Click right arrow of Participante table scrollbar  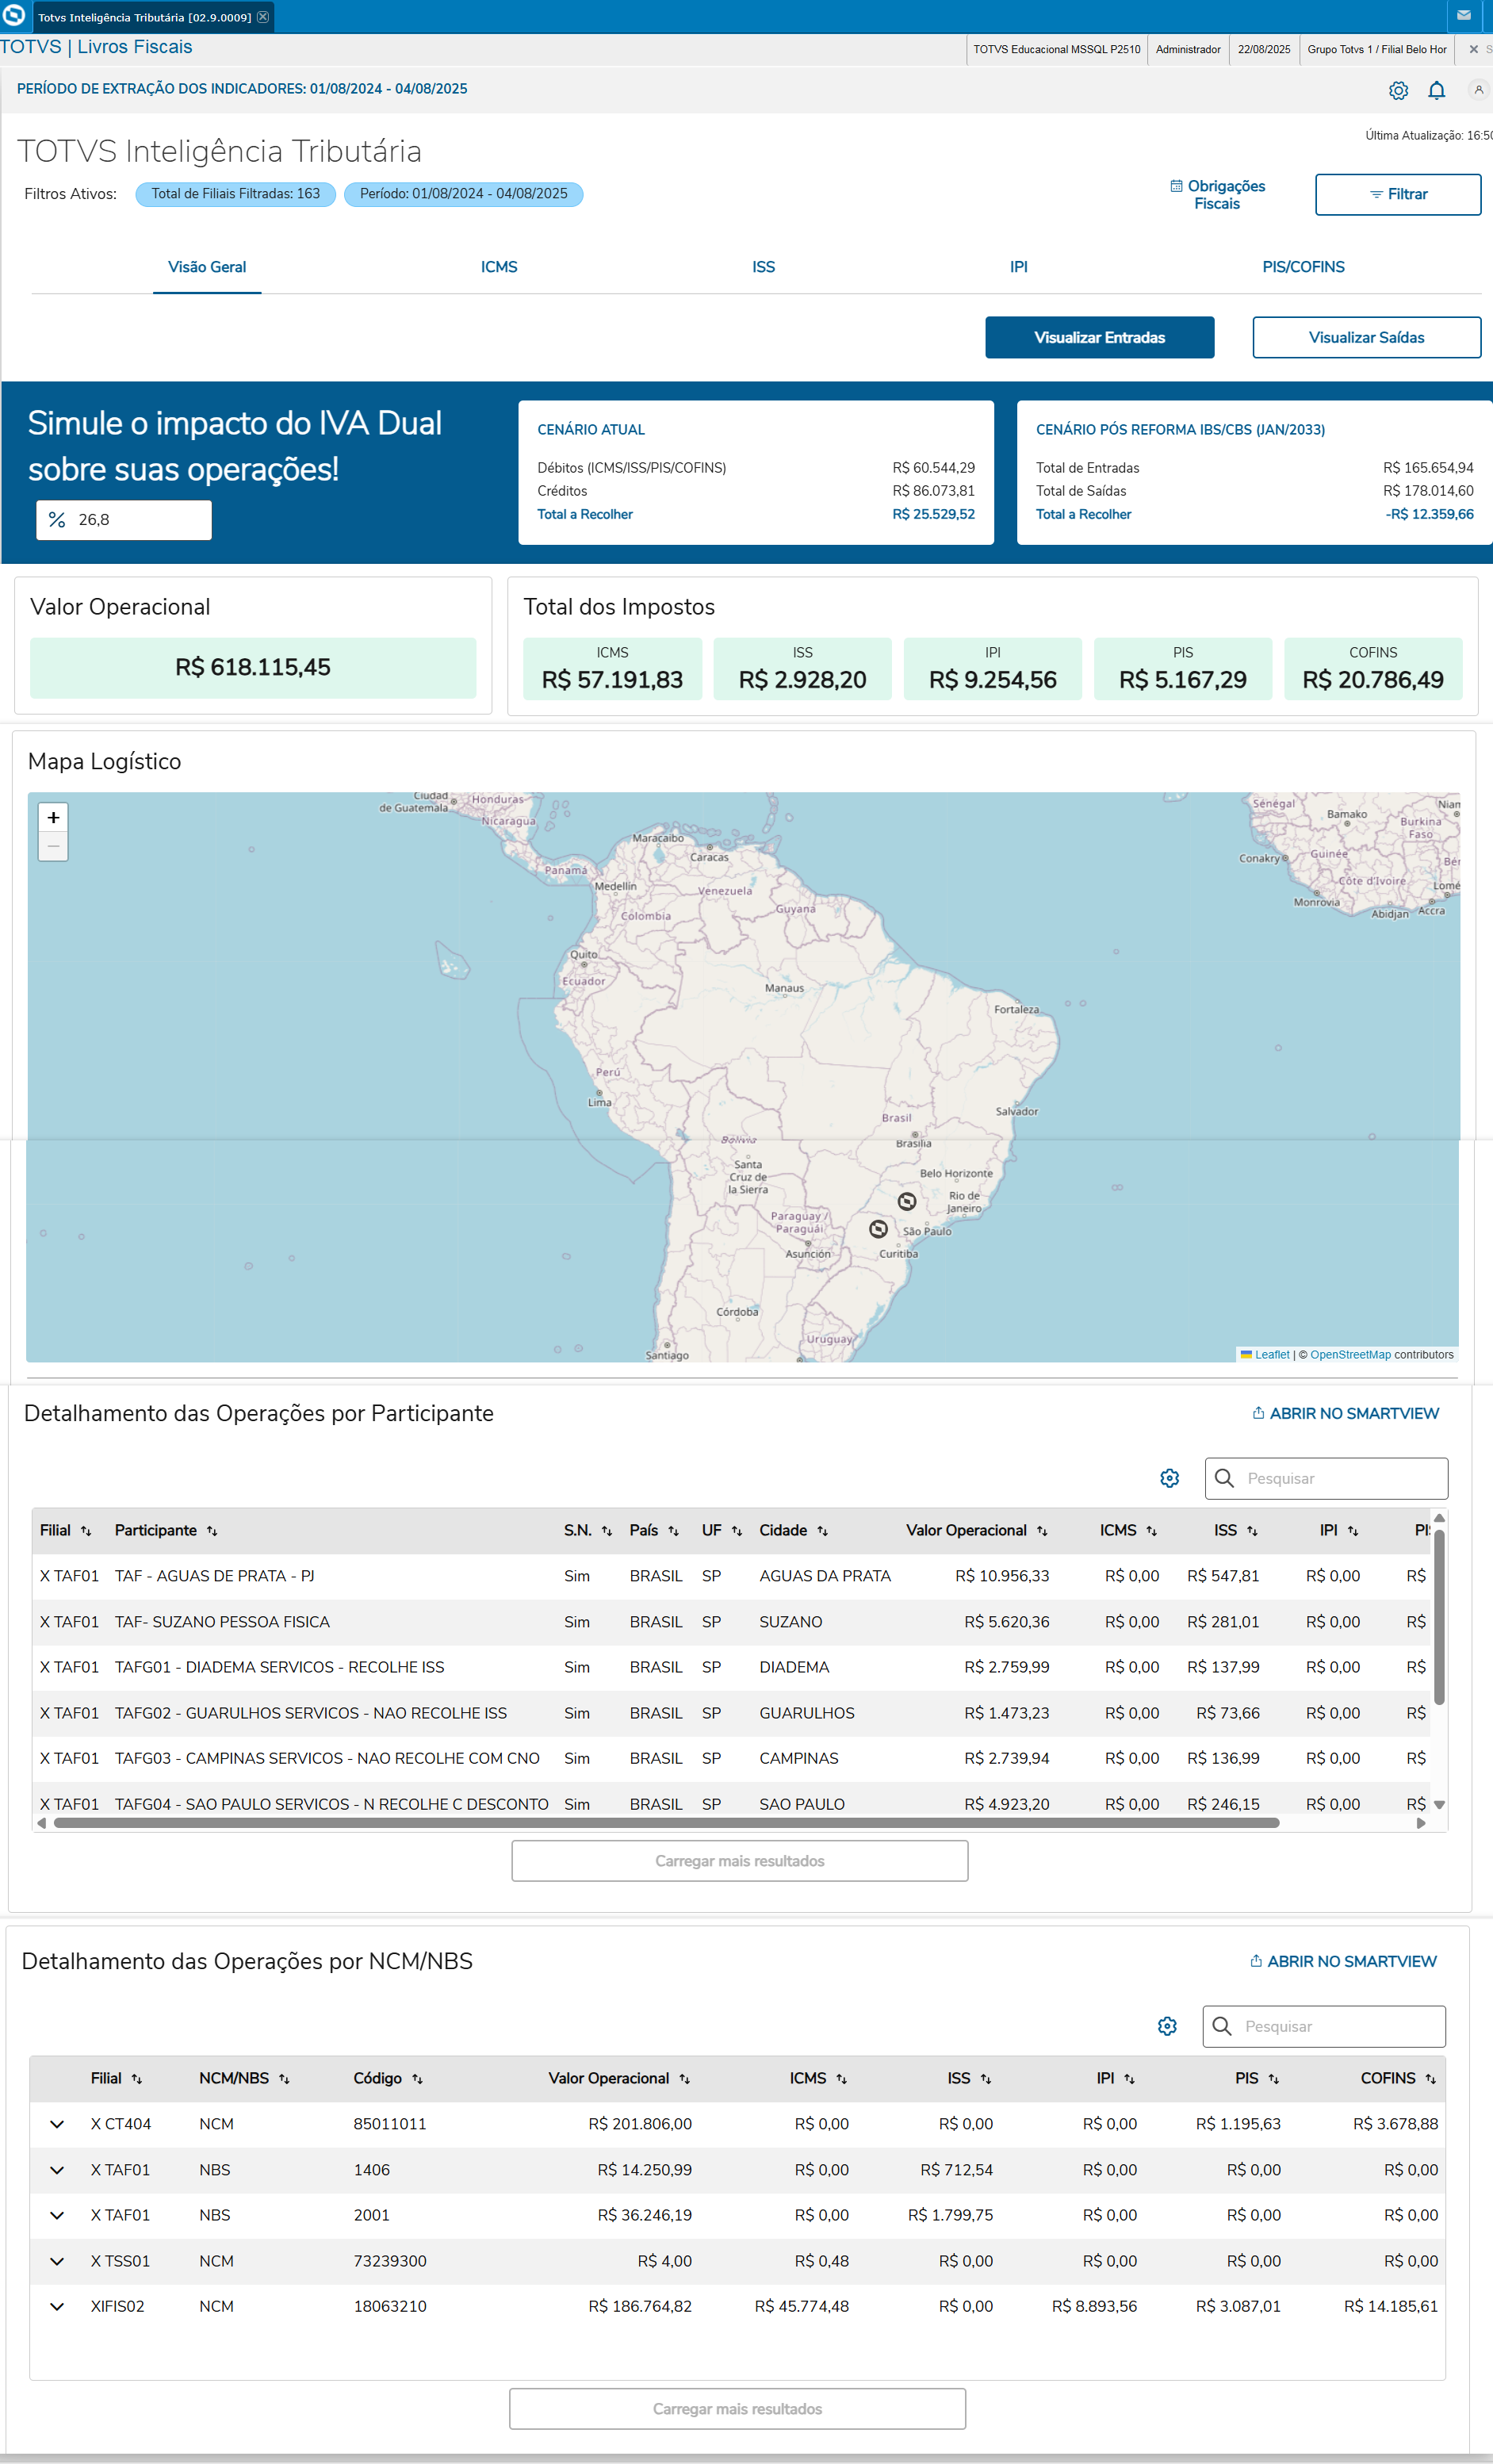pyautogui.click(x=1421, y=1823)
